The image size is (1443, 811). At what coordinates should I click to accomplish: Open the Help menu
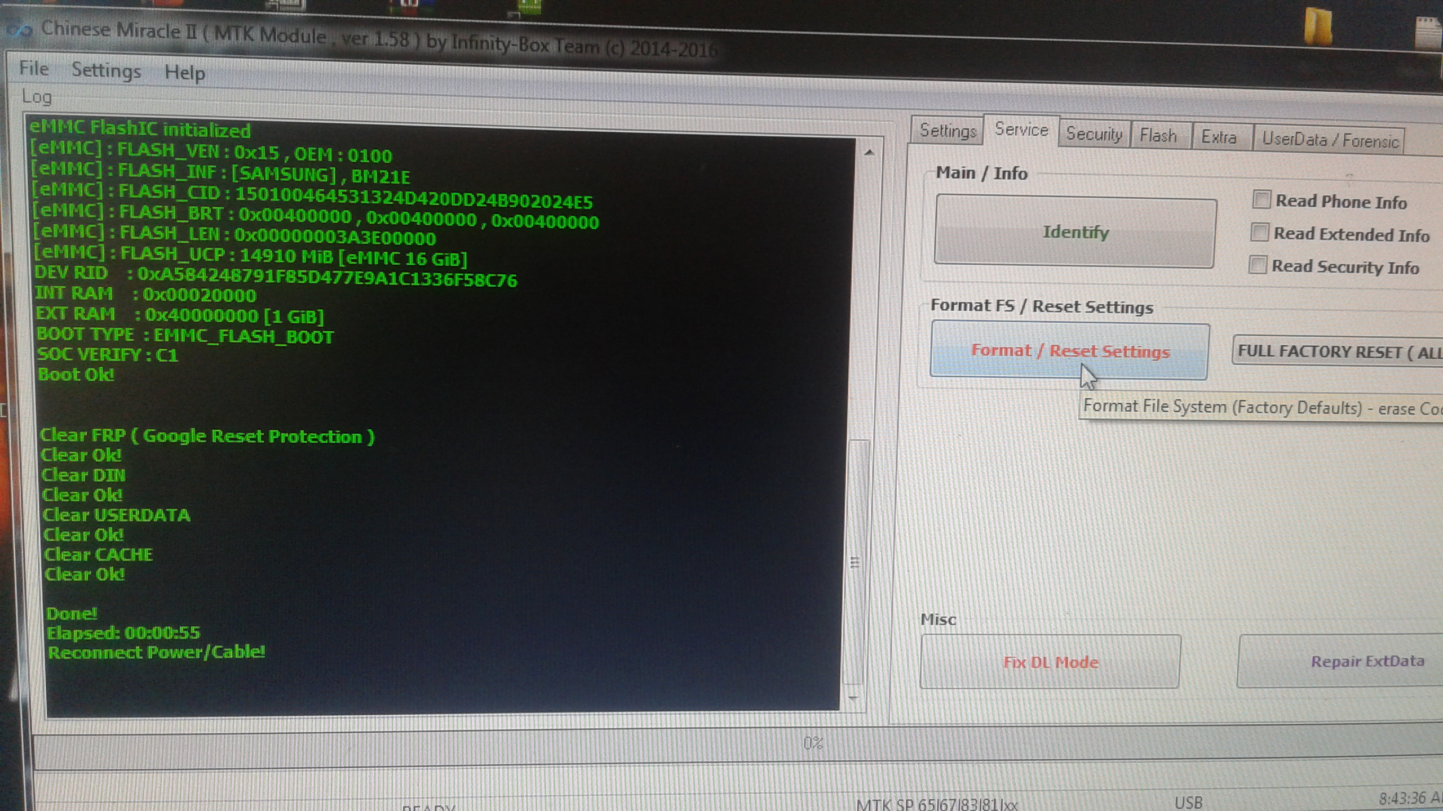184,73
